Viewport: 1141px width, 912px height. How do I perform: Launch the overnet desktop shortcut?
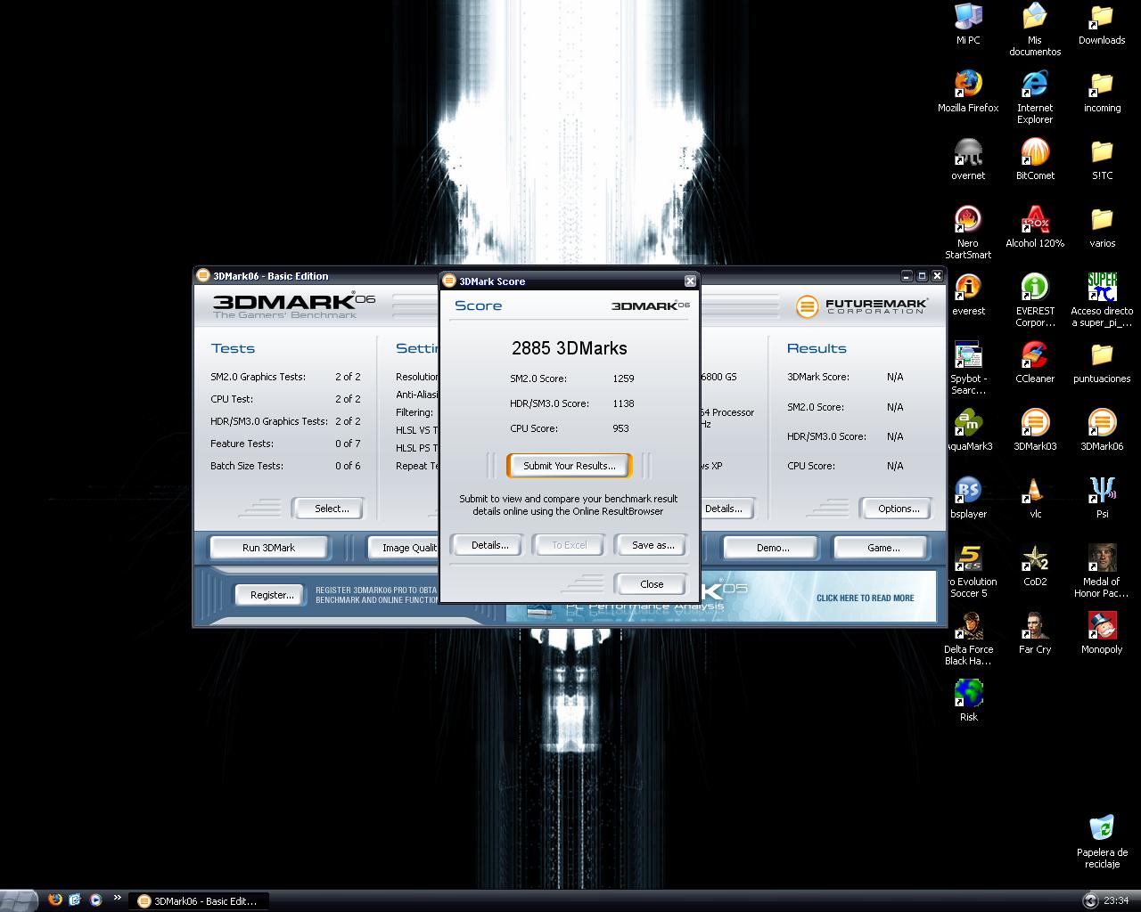(968, 159)
